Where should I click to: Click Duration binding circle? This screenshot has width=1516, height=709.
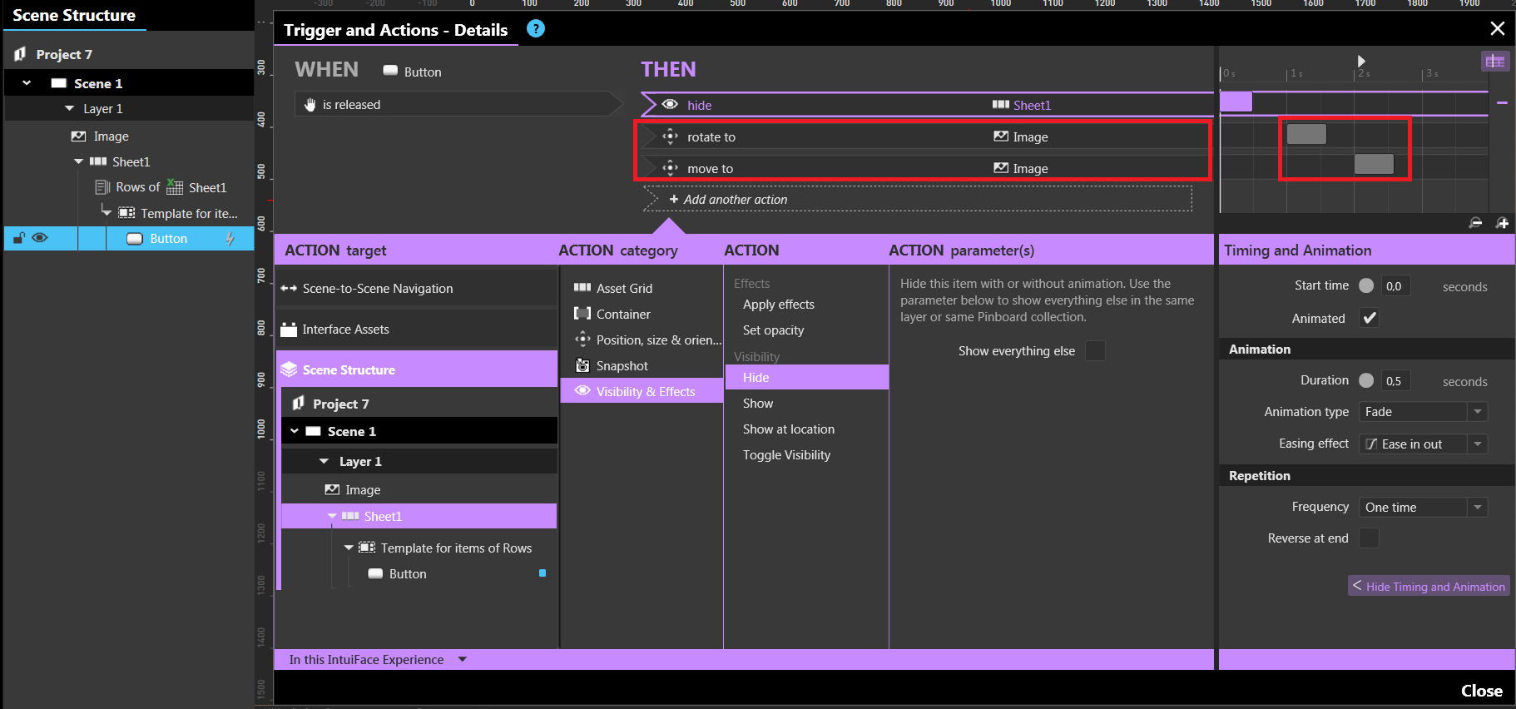point(1366,380)
